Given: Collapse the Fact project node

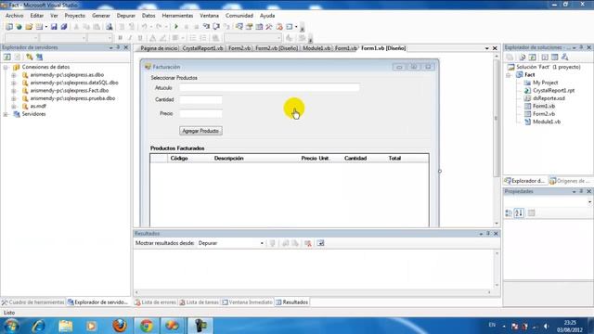Looking at the screenshot, I should [509, 75].
